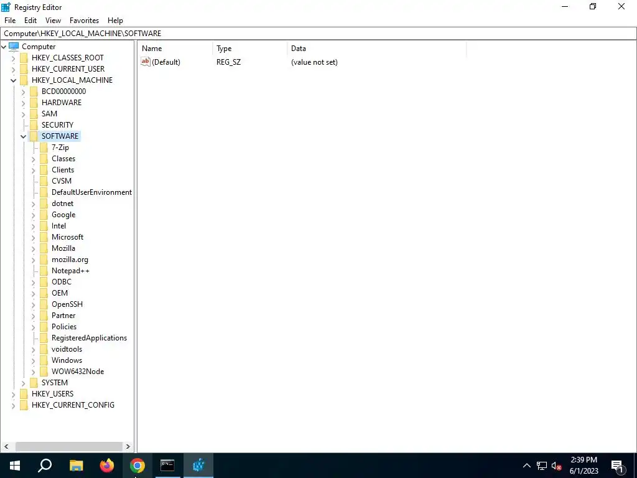Click the tree pane scroll left arrow
Screen dimensions: 637x478
[x=6, y=446]
